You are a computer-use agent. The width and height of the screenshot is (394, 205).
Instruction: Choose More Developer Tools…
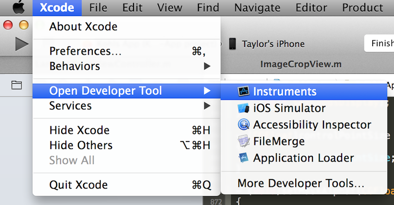pos(304,183)
